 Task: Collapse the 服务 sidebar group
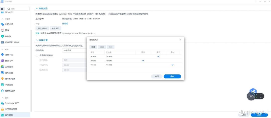point(2,98)
